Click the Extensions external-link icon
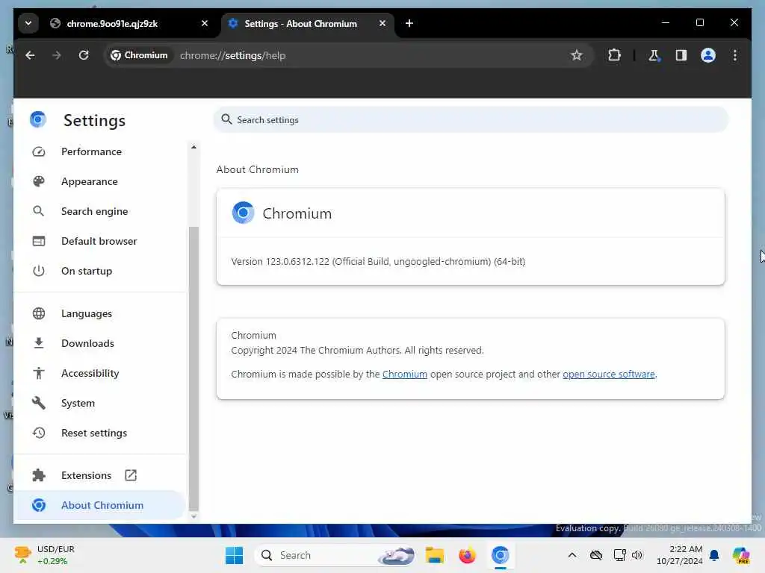765x573 pixels. pos(131,475)
